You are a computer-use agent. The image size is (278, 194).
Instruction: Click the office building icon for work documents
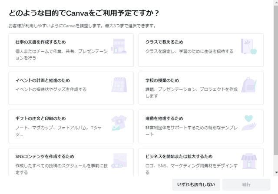point(119,46)
